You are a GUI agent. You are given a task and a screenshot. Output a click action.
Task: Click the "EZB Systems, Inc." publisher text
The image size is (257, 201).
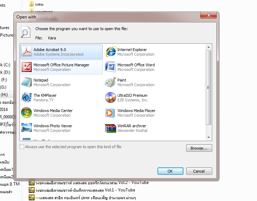(x=133, y=100)
